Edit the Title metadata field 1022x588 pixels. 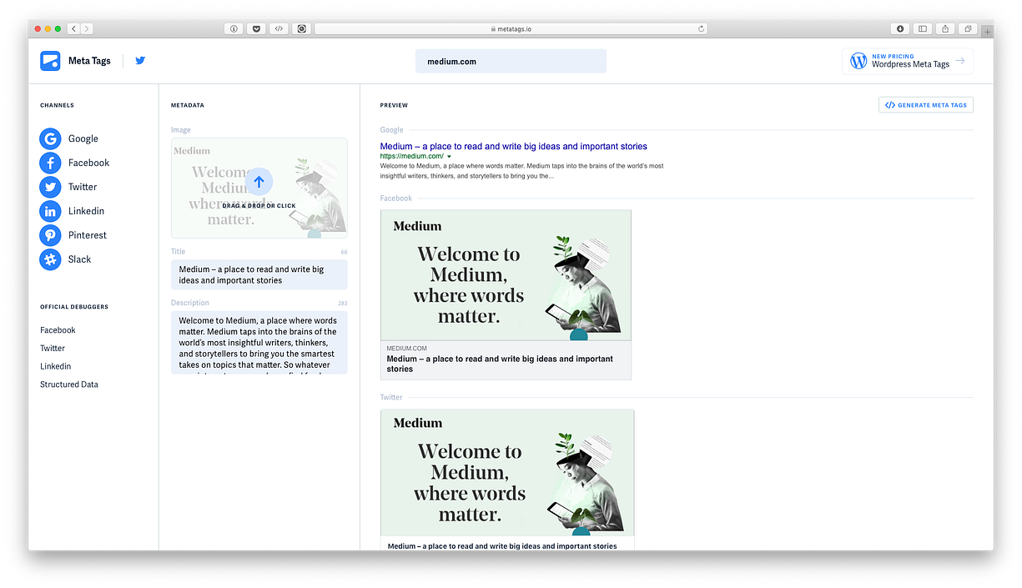coord(259,274)
